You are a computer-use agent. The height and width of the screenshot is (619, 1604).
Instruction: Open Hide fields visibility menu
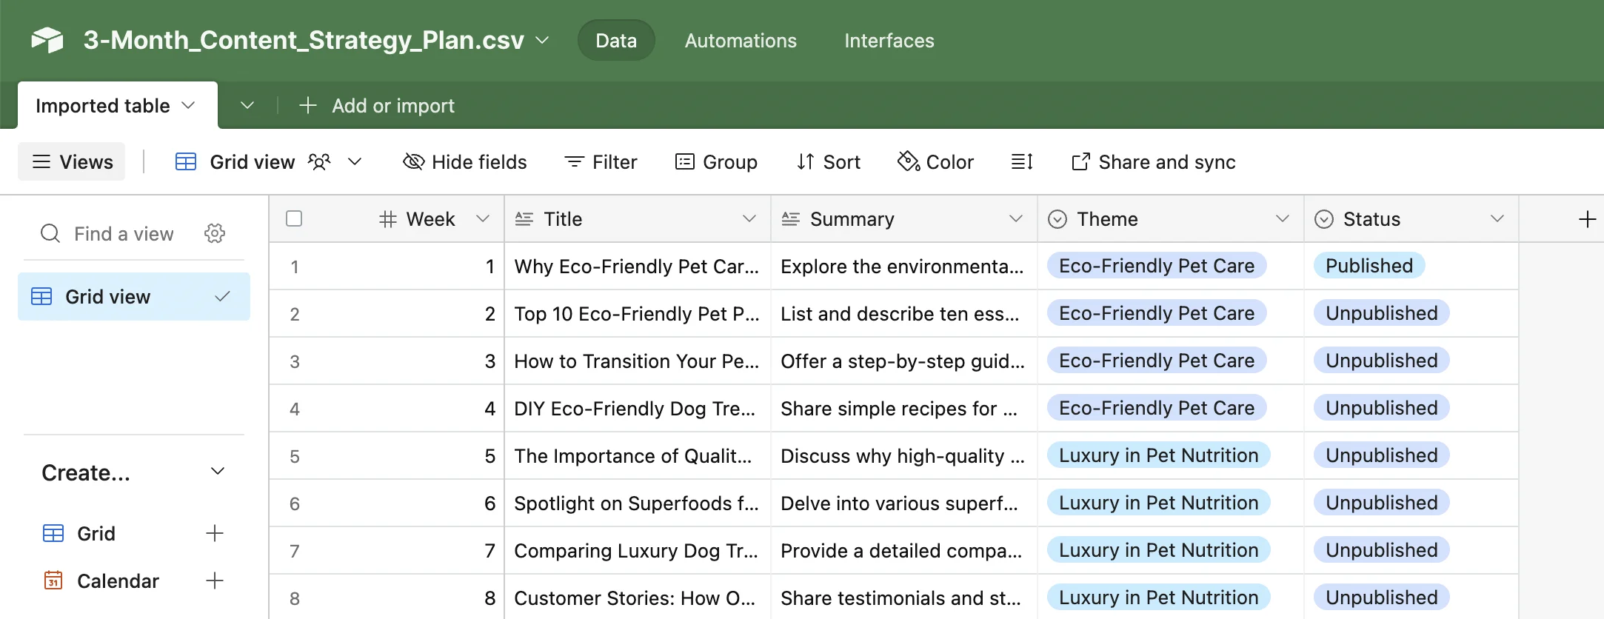464,161
